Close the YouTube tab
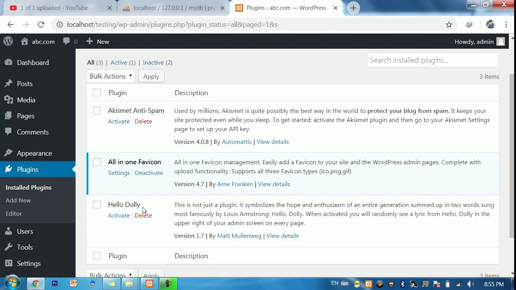This screenshot has width=516, height=290. click(x=110, y=8)
